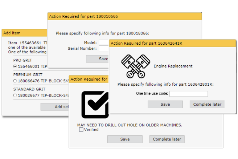
Task: Click the title bar above the checkmark icon
Action: 89,79
